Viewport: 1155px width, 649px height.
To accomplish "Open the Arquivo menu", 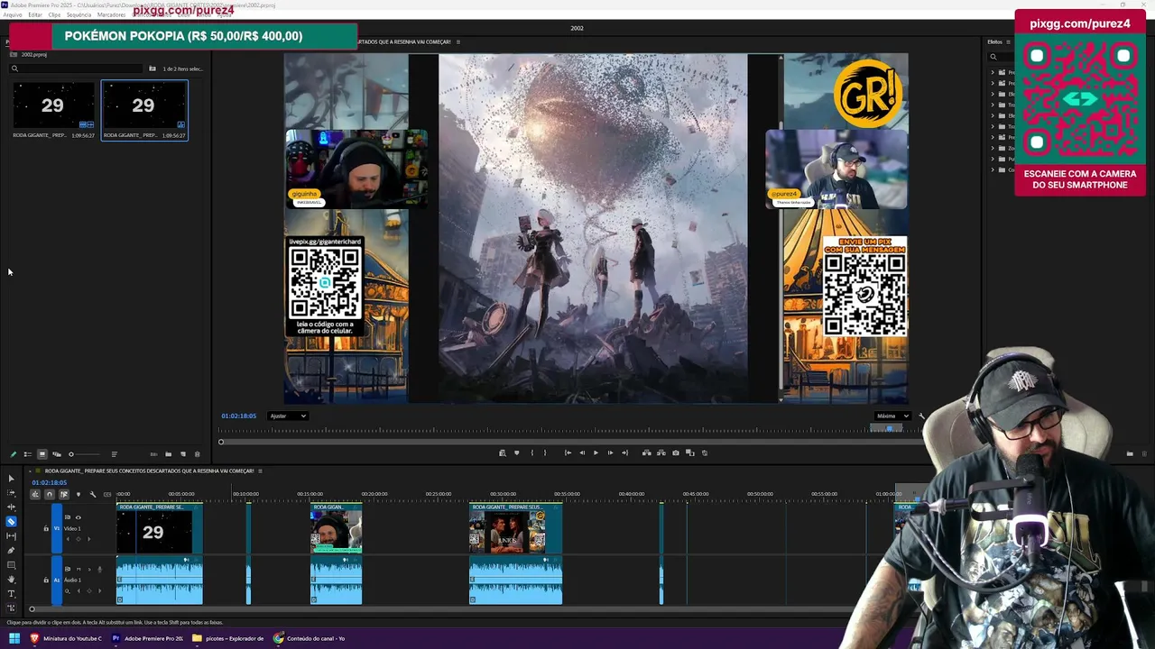I will (x=13, y=14).
